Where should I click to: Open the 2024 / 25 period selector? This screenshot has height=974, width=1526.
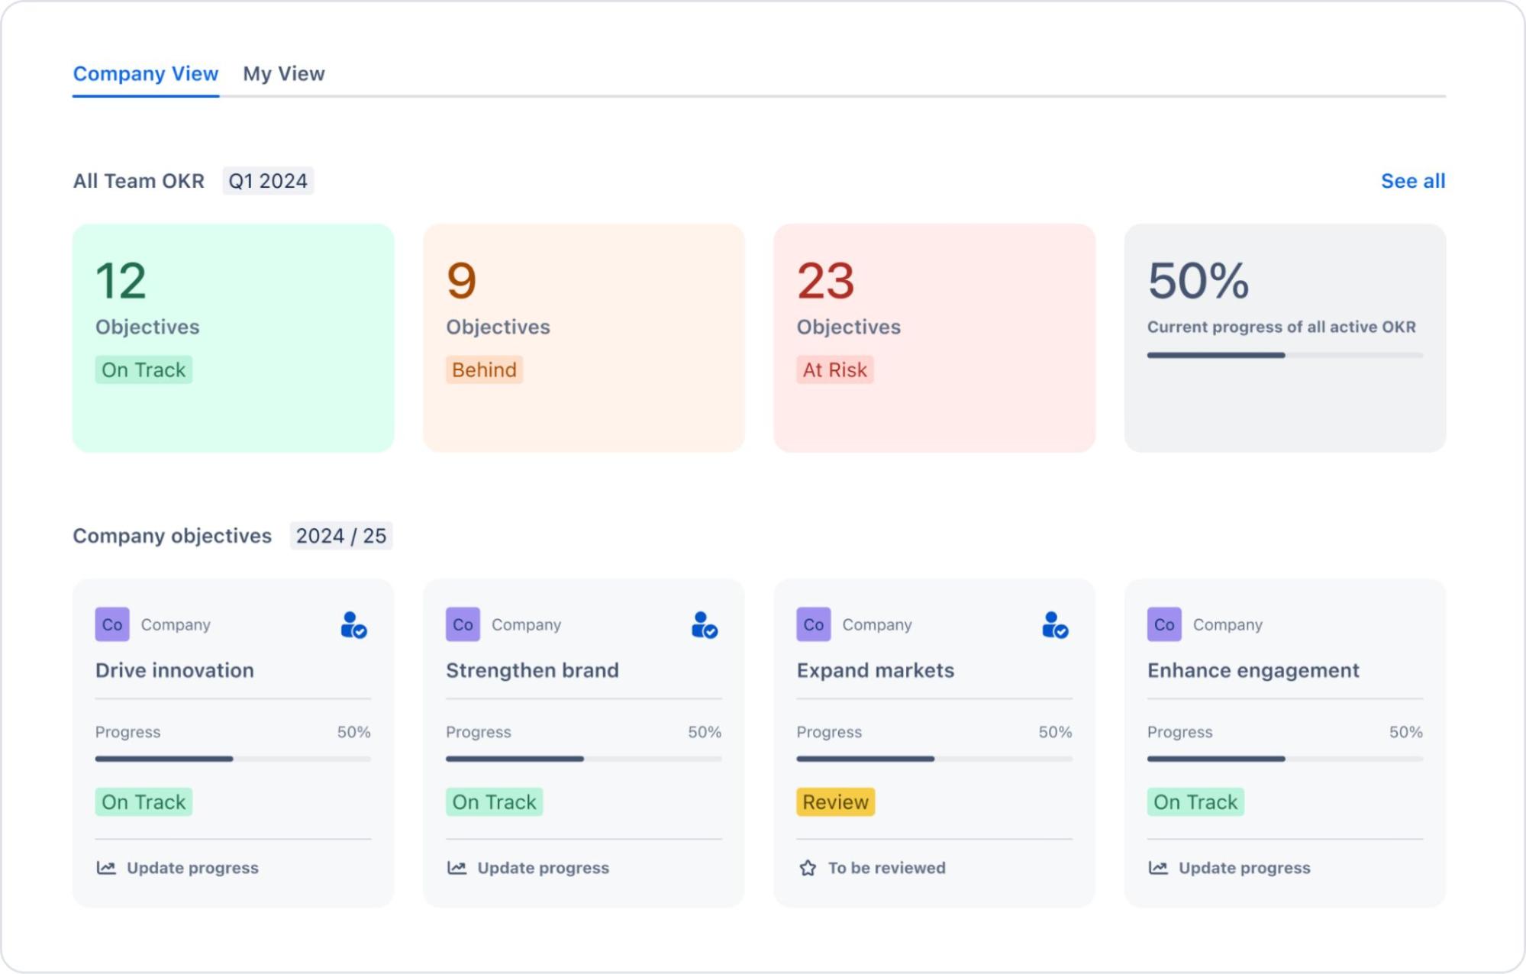click(341, 536)
